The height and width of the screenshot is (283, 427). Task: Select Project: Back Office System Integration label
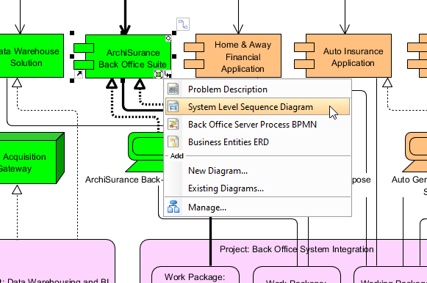(x=297, y=249)
